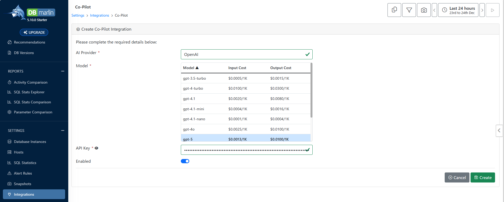Click the $0.0020/1K input cost cell
The width and height of the screenshot is (504, 202).
click(238, 99)
